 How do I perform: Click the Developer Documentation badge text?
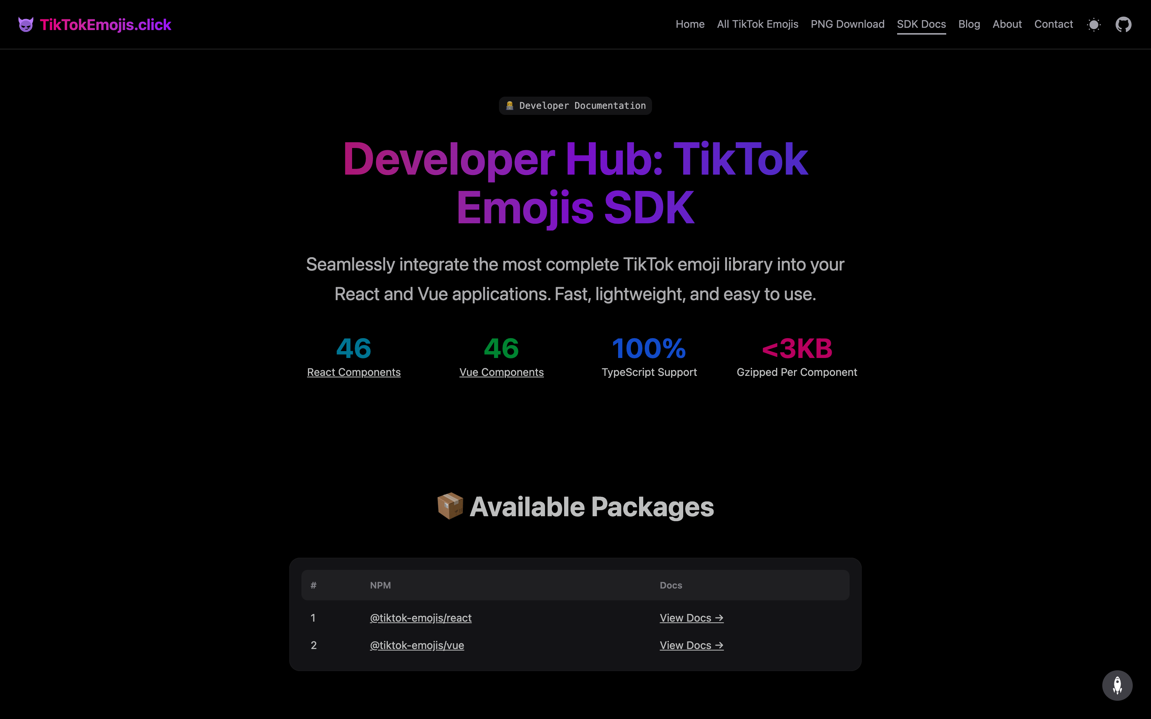[582, 106]
